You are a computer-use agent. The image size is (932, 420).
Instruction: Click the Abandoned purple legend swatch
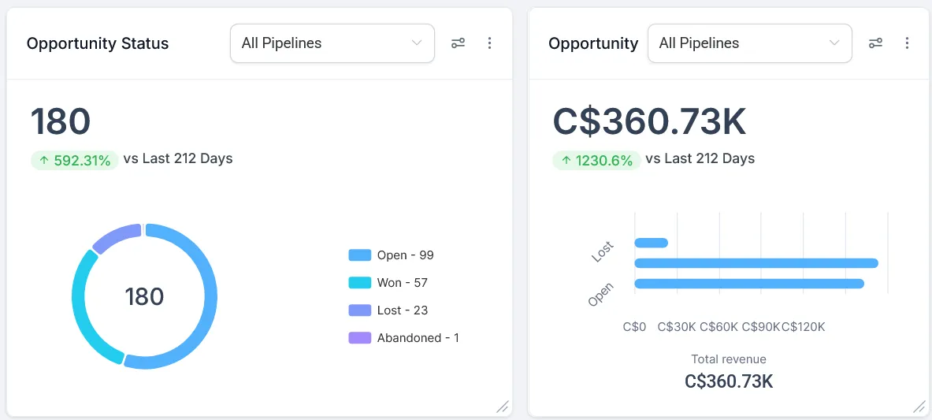[359, 338]
